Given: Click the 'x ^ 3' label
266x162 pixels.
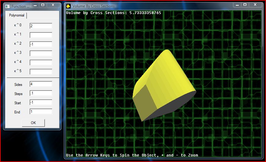Looking at the screenshot, I should coord(18,53).
